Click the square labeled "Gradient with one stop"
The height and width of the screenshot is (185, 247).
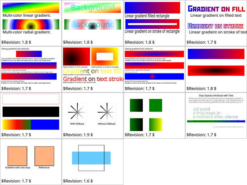coord(17,156)
